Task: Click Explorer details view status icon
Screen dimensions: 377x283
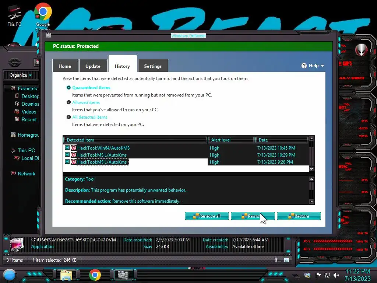Action: 276,260
